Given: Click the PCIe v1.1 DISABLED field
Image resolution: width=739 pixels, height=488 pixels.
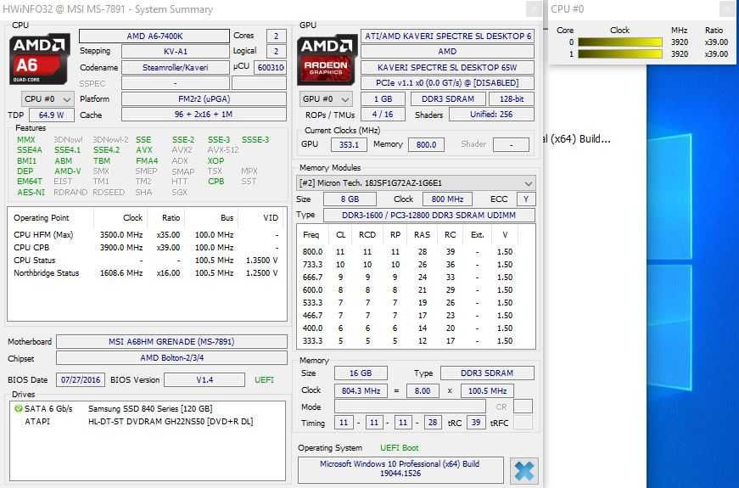Looking at the screenshot, I should (447, 83).
